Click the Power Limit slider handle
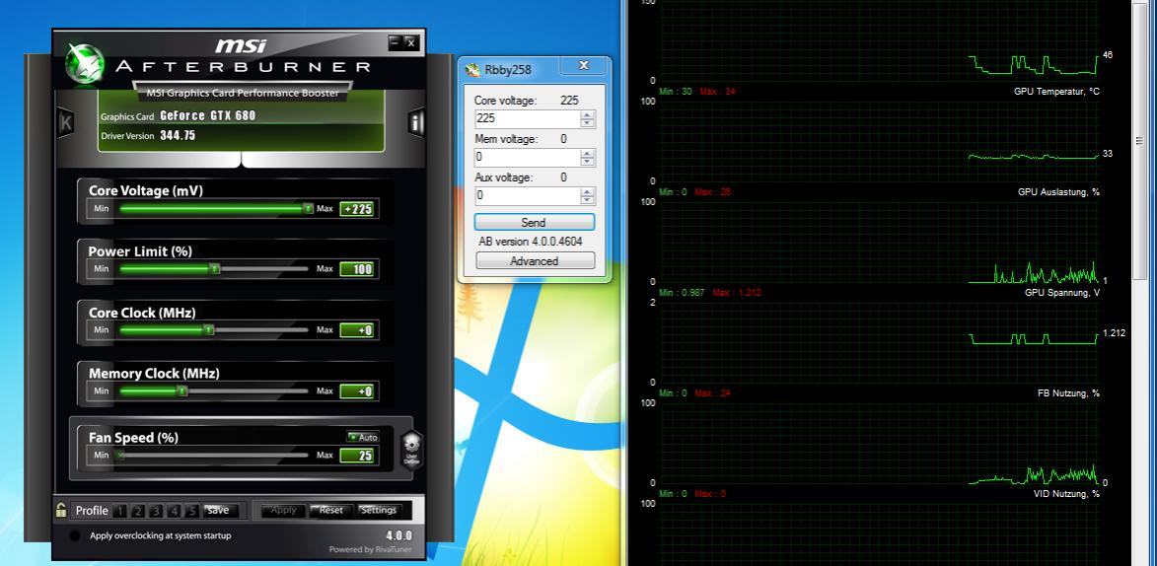Screen dimensions: 1157x566 (x=215, y=269)
